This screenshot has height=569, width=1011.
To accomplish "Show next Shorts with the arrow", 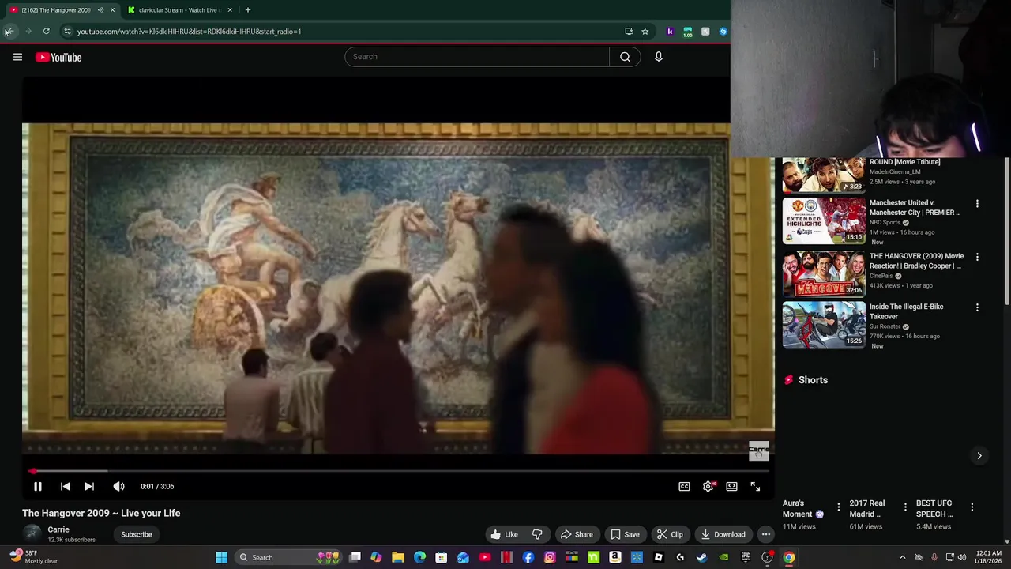I will click(x=979, y=455).
